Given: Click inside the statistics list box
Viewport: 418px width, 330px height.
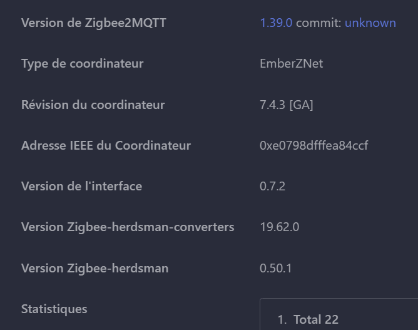Looking at the screenshot, I should (339, 314).
